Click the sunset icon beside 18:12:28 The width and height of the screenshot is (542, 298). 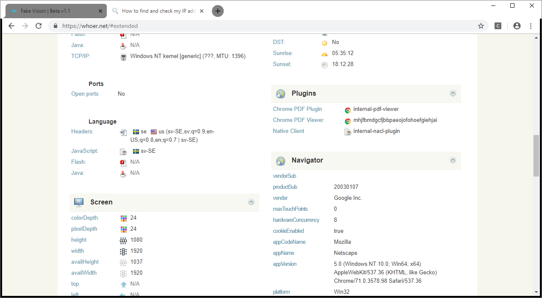[325, 65]
